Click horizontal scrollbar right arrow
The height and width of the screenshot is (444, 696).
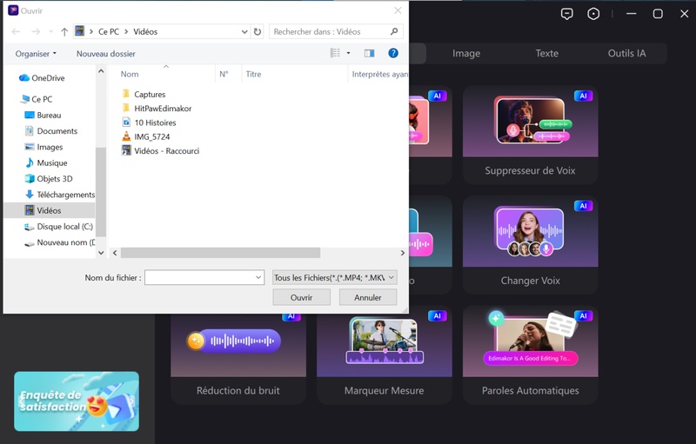click(x=402, y=253)
